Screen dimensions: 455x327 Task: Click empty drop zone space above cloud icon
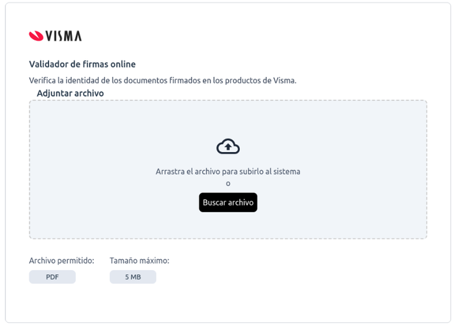click(228, 119)
